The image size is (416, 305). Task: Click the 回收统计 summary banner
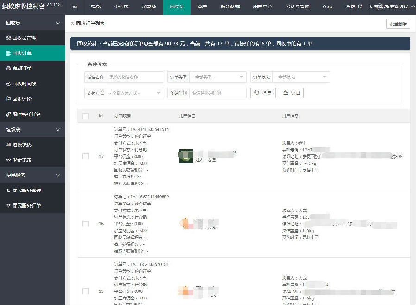pyautogui.click(x=240, y=44)
